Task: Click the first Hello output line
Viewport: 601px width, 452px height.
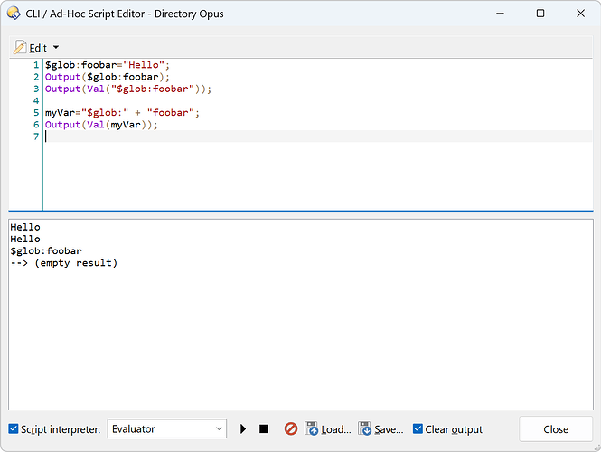Action: (x=25, y=227)
